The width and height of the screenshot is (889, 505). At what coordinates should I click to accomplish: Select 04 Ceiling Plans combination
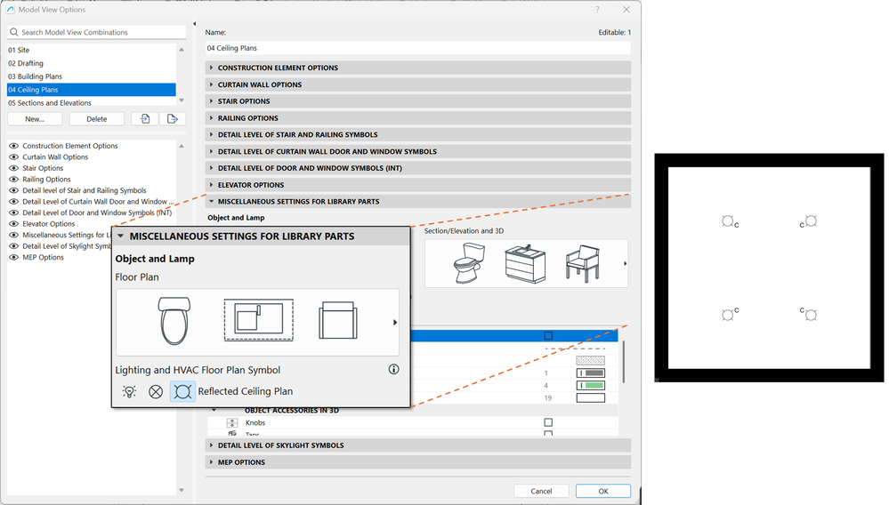92,90
